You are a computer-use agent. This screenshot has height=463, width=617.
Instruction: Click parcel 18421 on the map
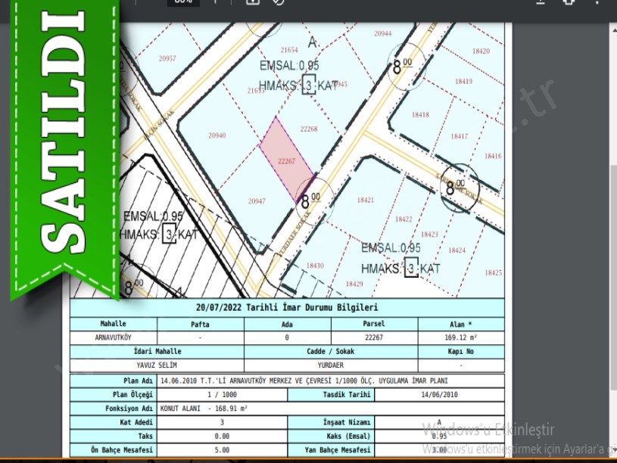pos(366,200)
